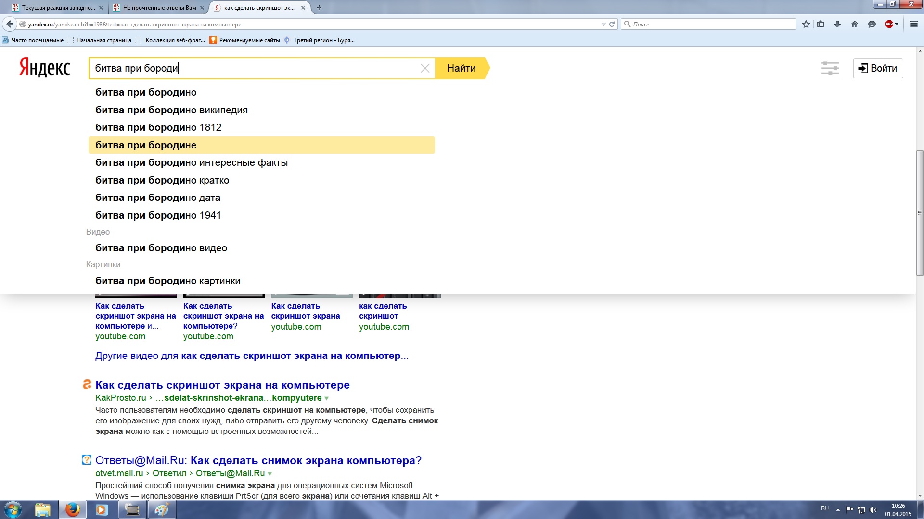Click the Adblock Plus ABP icon
This screenshot has height=519, width=924.
click(x=889, y=24)
